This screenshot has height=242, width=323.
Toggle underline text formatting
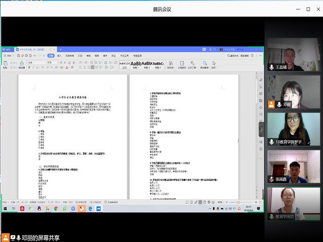[36, 68]
